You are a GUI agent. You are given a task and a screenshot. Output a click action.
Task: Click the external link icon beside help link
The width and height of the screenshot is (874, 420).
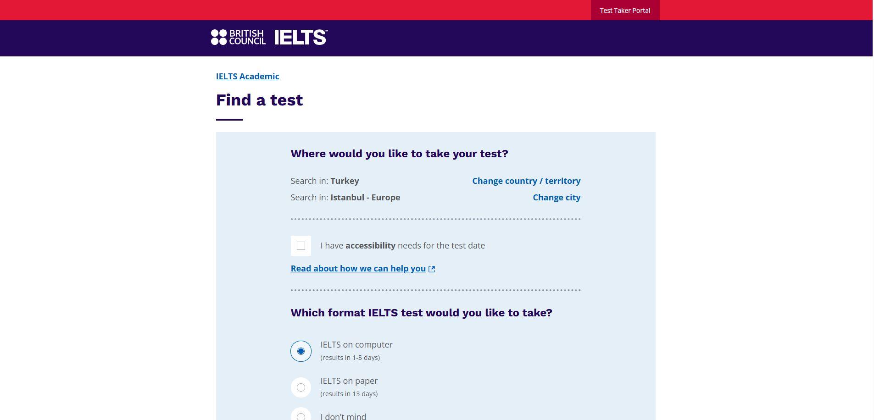pos(432,269)
